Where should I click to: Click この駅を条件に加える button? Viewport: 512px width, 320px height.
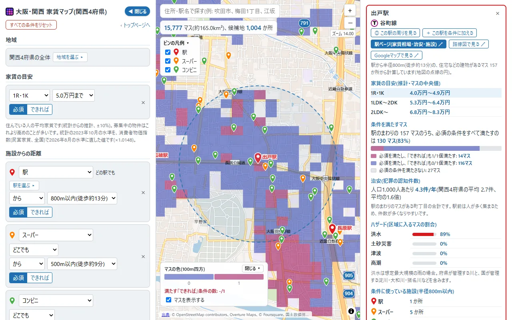(449, 33)
